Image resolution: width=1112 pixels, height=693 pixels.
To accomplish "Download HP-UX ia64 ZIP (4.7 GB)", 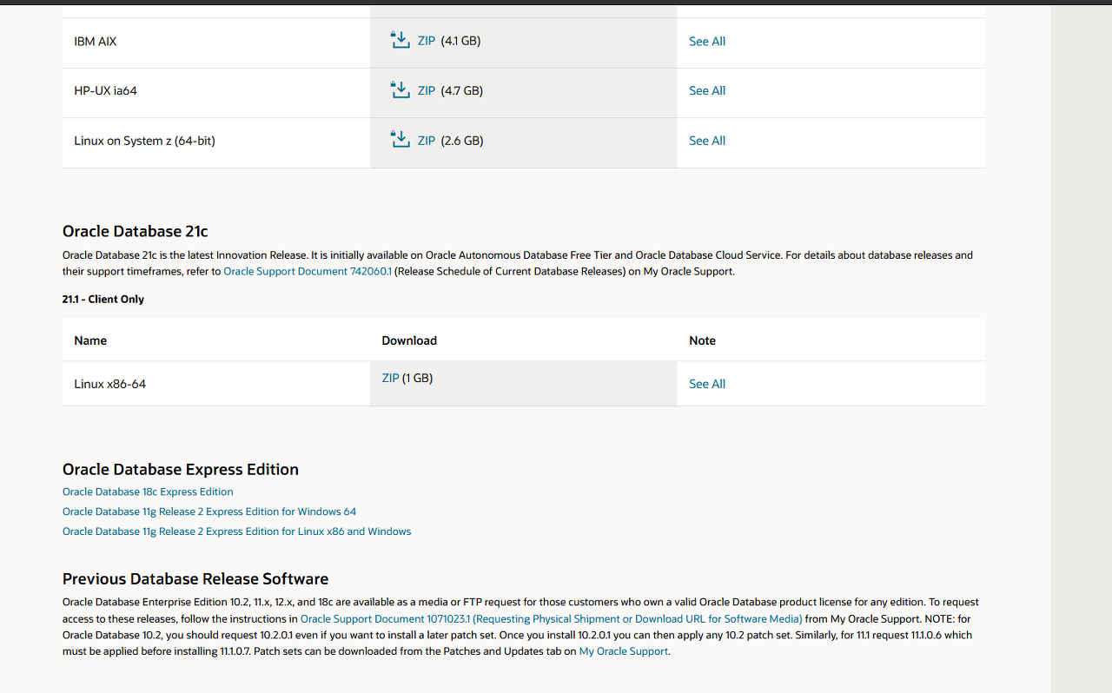I will 427,90.
